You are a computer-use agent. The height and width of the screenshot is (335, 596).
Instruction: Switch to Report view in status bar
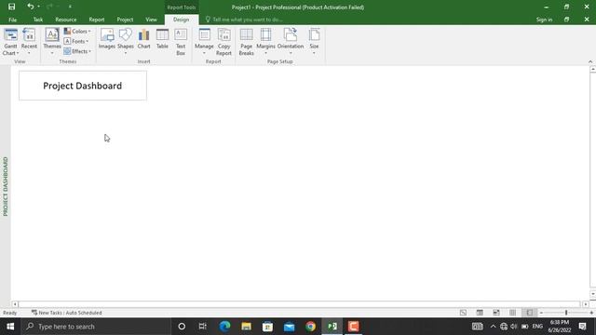530,313
